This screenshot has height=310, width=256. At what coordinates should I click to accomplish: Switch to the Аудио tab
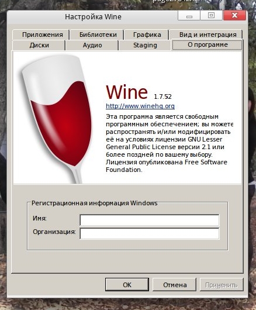92,45
